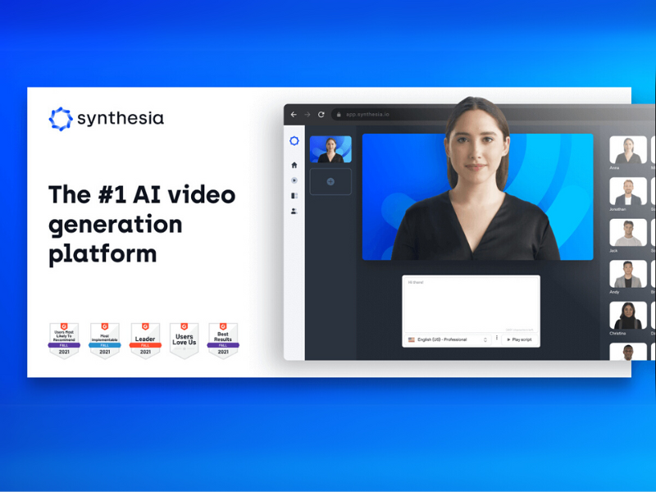The image size is (656, 492).
Task: Click the US flag icon in the voice selector
Action: [x=412, y=339]
